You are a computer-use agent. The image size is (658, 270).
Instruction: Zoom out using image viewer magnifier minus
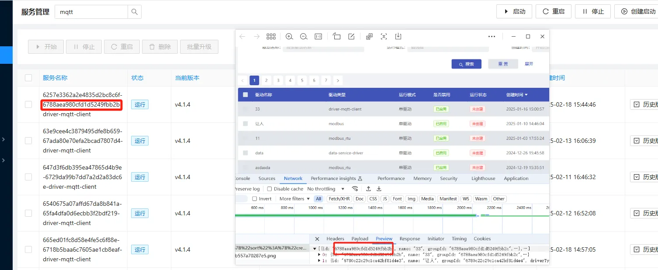tap(304, 37)
